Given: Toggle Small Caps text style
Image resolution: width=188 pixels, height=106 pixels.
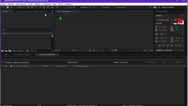Looking at the screenshot, I should coord(172,46).
